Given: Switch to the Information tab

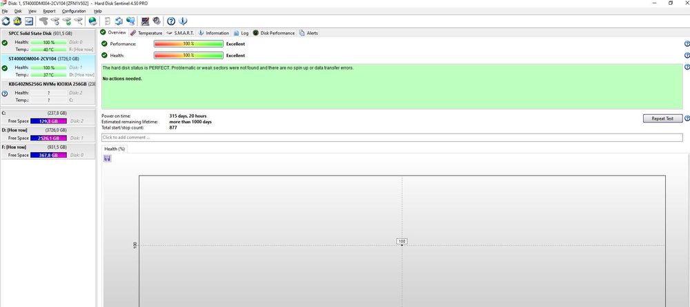Looking at the screenshot, I should (x=213, y=33).
